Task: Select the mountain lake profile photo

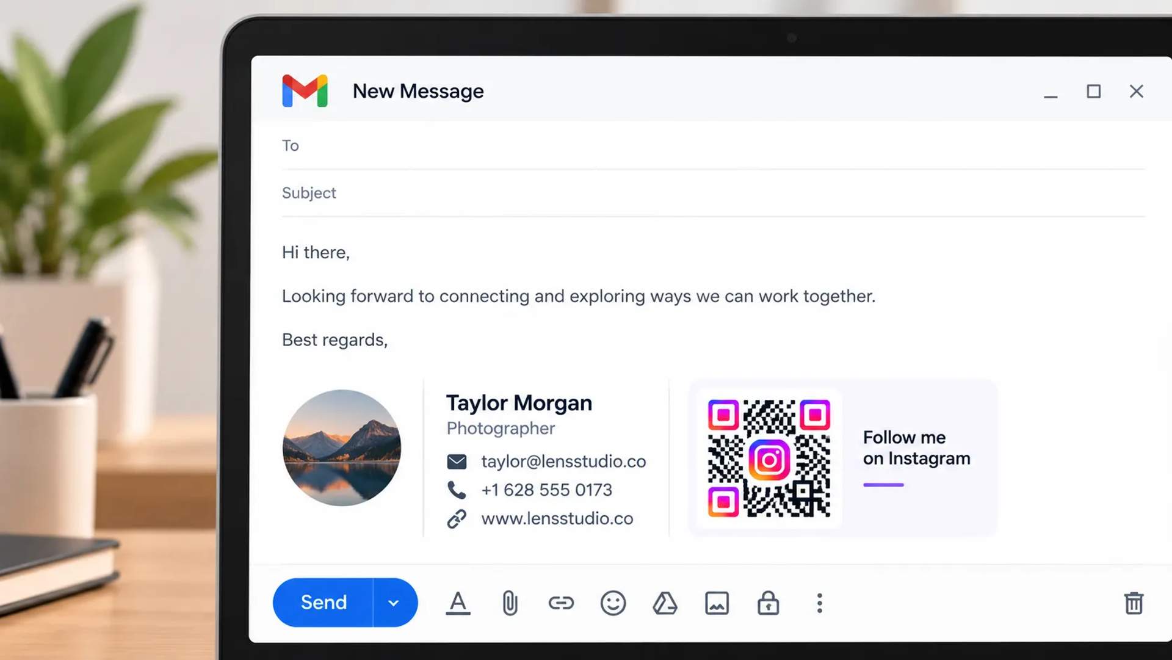Action: 342,448
